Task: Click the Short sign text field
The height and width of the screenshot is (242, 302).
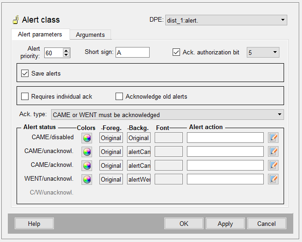Action: [x=132, y=53]
